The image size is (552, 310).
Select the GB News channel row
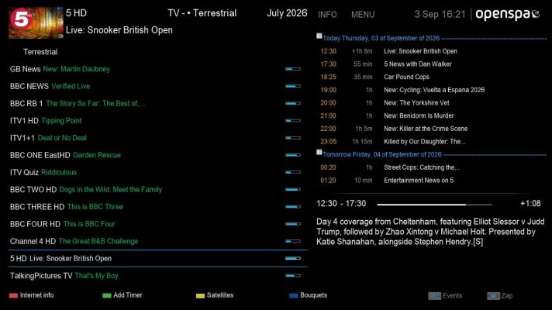click(x=157, y=69)
